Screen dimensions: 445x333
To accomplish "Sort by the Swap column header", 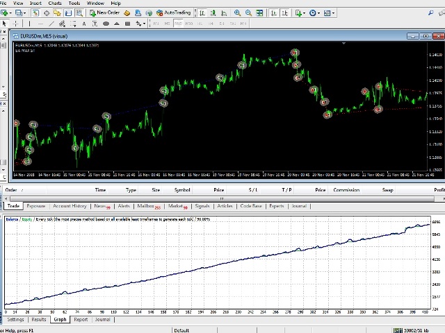I will pos(387,190).
